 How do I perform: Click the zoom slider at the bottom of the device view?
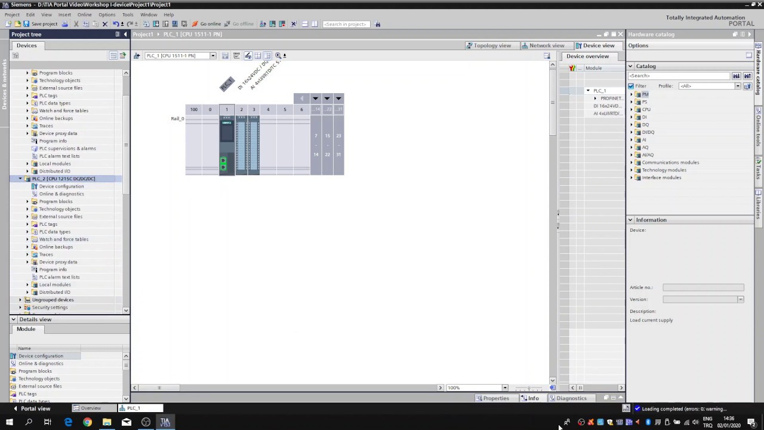529,388
